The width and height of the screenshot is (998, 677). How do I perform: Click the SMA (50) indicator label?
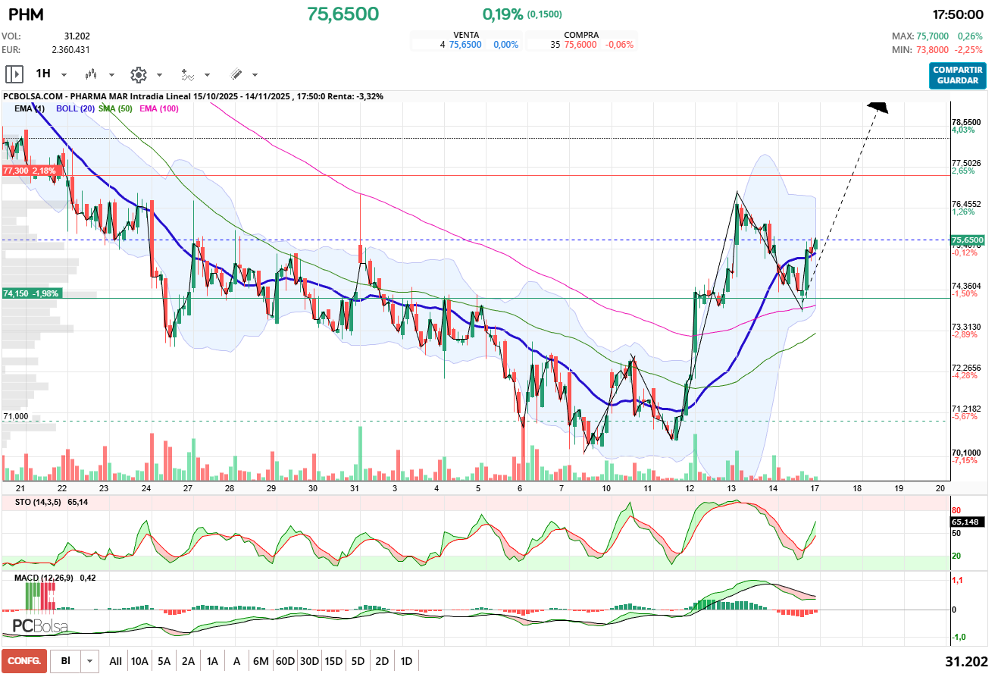click(x=116, y=108)
